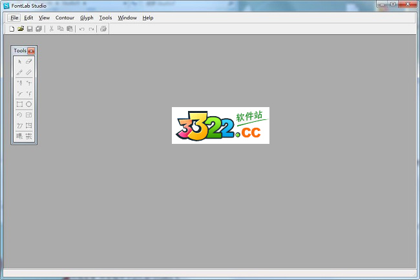The width and height of the screenshot is (420, 280).
Task: Open the Tools menu in menu bar
Action: (x=105, y=18)
